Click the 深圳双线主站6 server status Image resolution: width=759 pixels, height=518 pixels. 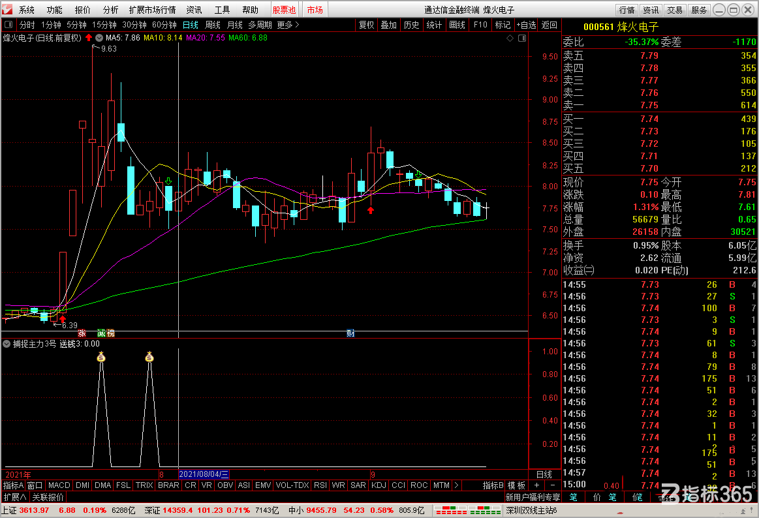click(531, 510)
